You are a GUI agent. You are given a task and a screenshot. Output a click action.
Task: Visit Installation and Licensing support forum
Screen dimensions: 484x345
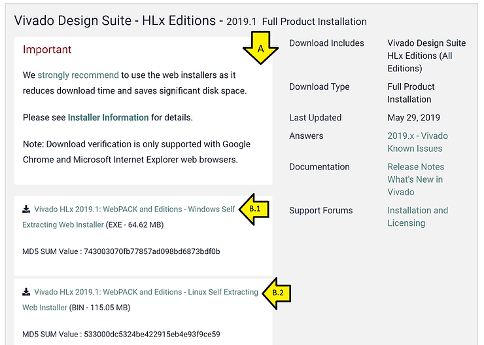click(x=418, y=217)
